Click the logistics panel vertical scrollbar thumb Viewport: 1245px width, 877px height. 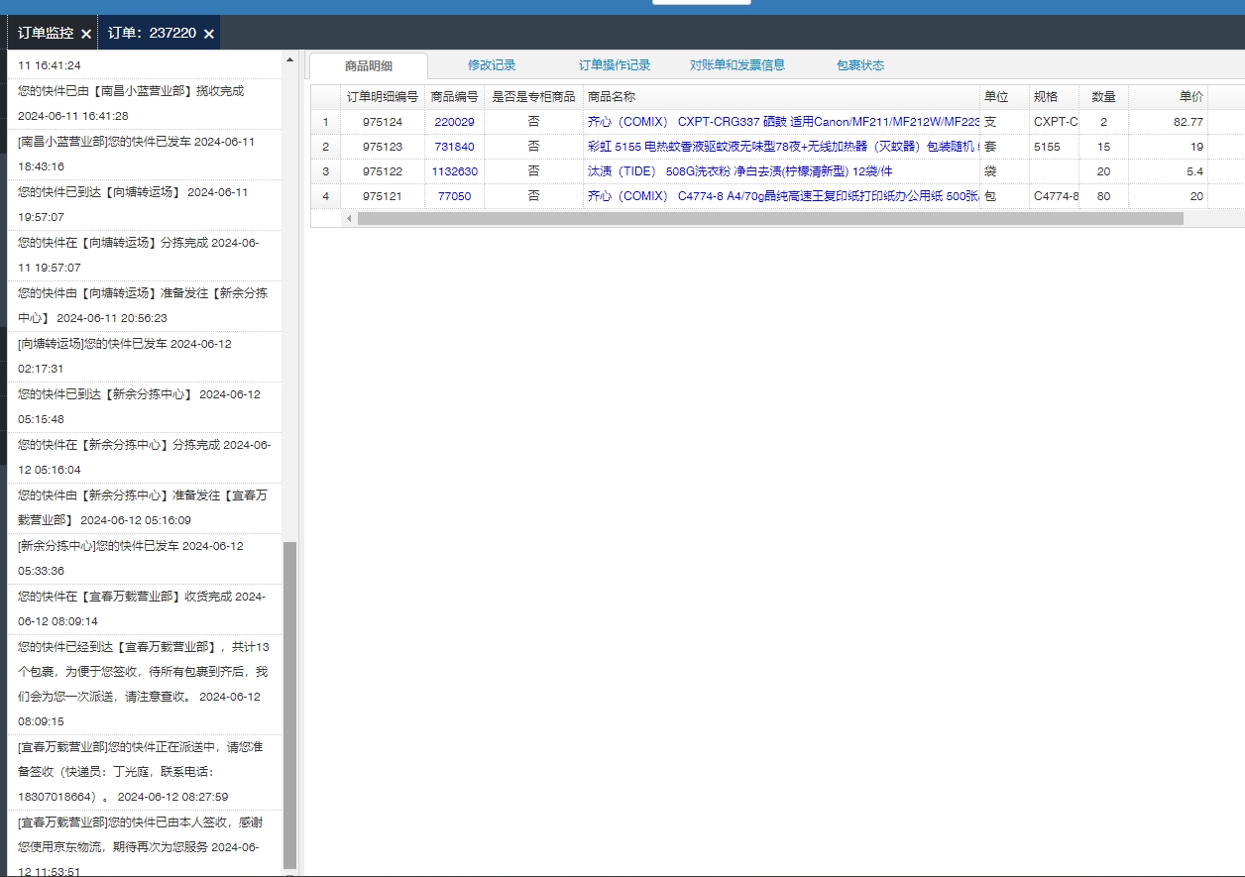[289, 705]
